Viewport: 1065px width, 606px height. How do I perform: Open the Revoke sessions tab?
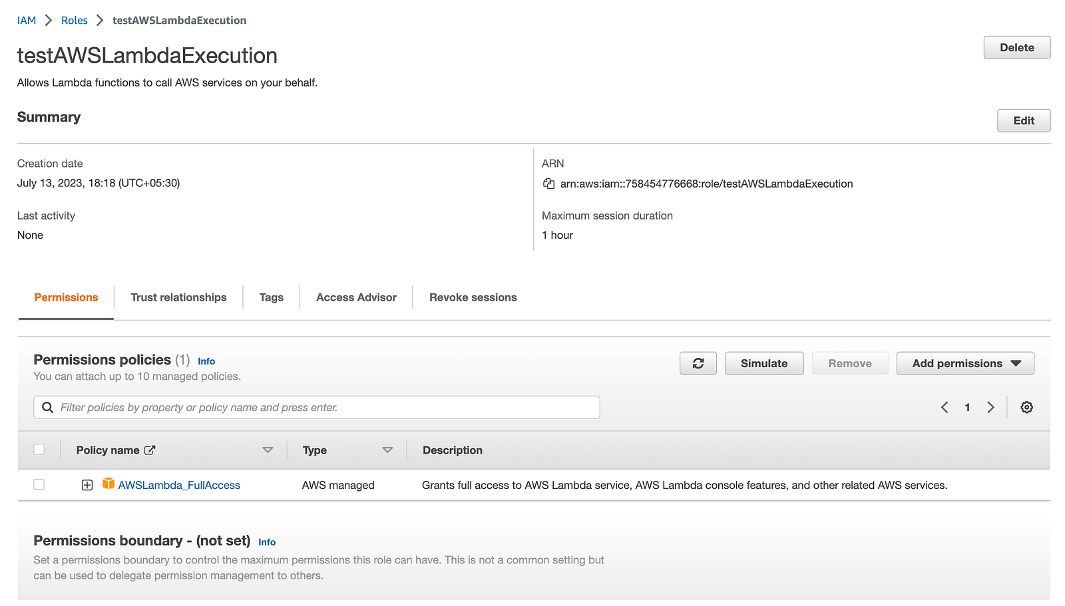pyautogui.click(x=473, y=297)
